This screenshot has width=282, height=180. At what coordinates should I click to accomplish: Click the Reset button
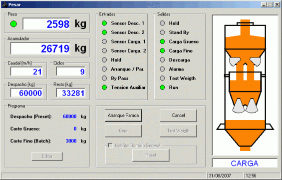[x=151, y=155]
